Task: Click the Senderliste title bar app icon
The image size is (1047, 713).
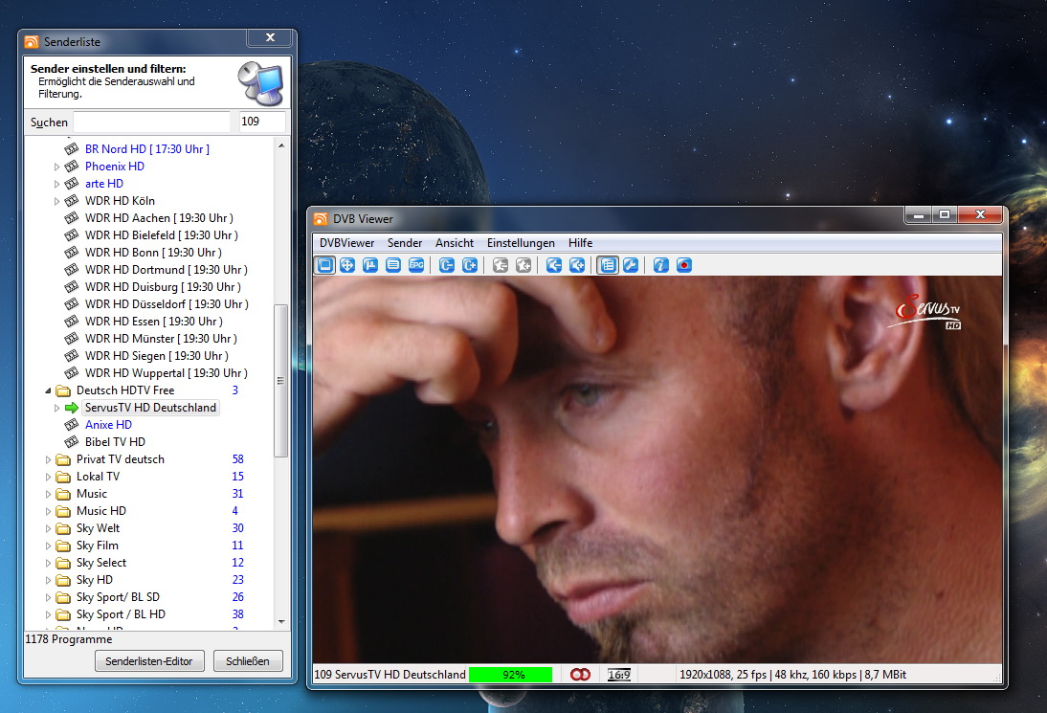Action: [32, 42]
